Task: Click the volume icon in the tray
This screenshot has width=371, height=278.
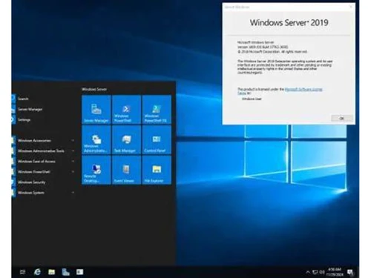Action: [322, 272]
